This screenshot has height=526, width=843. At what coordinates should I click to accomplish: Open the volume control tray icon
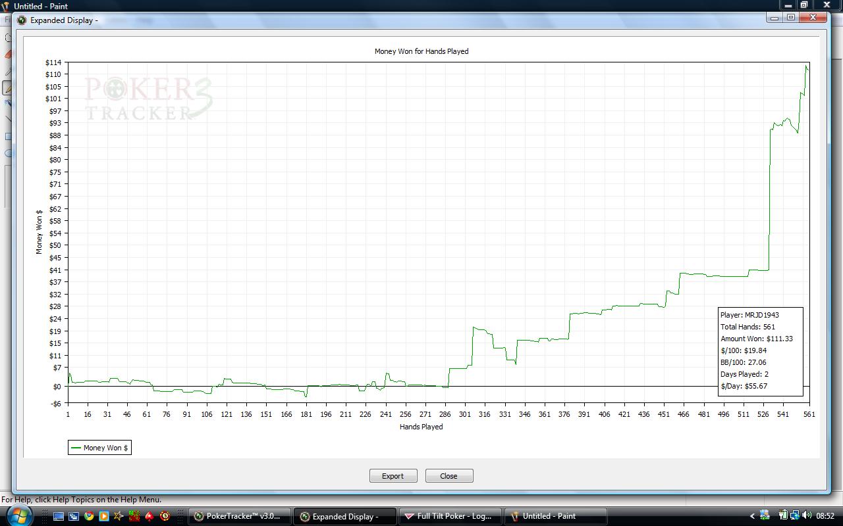807,515
